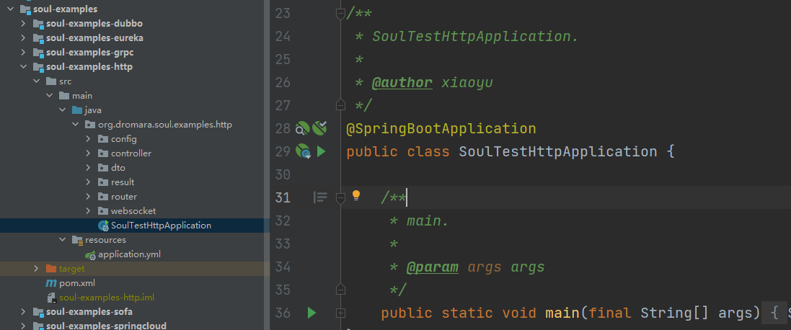Expand the controller package
Viewport: 791px width, 330px height.
(x=88, y=153)
